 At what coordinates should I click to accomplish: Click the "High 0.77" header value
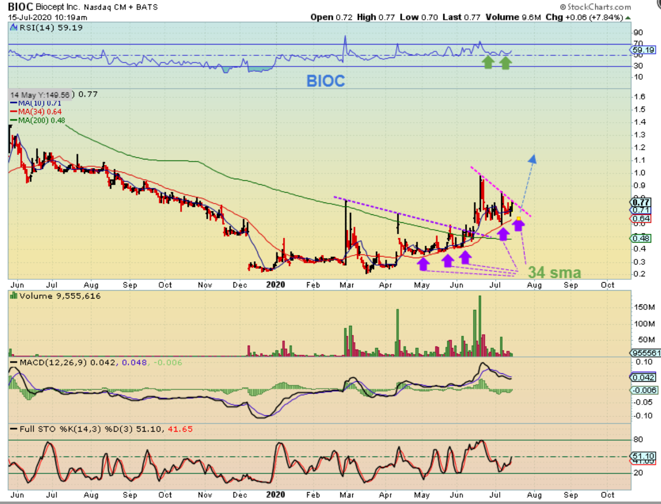click(376, 17)
